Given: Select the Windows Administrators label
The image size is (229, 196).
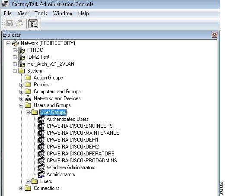Looking at the screenshot, I should 71,168.
